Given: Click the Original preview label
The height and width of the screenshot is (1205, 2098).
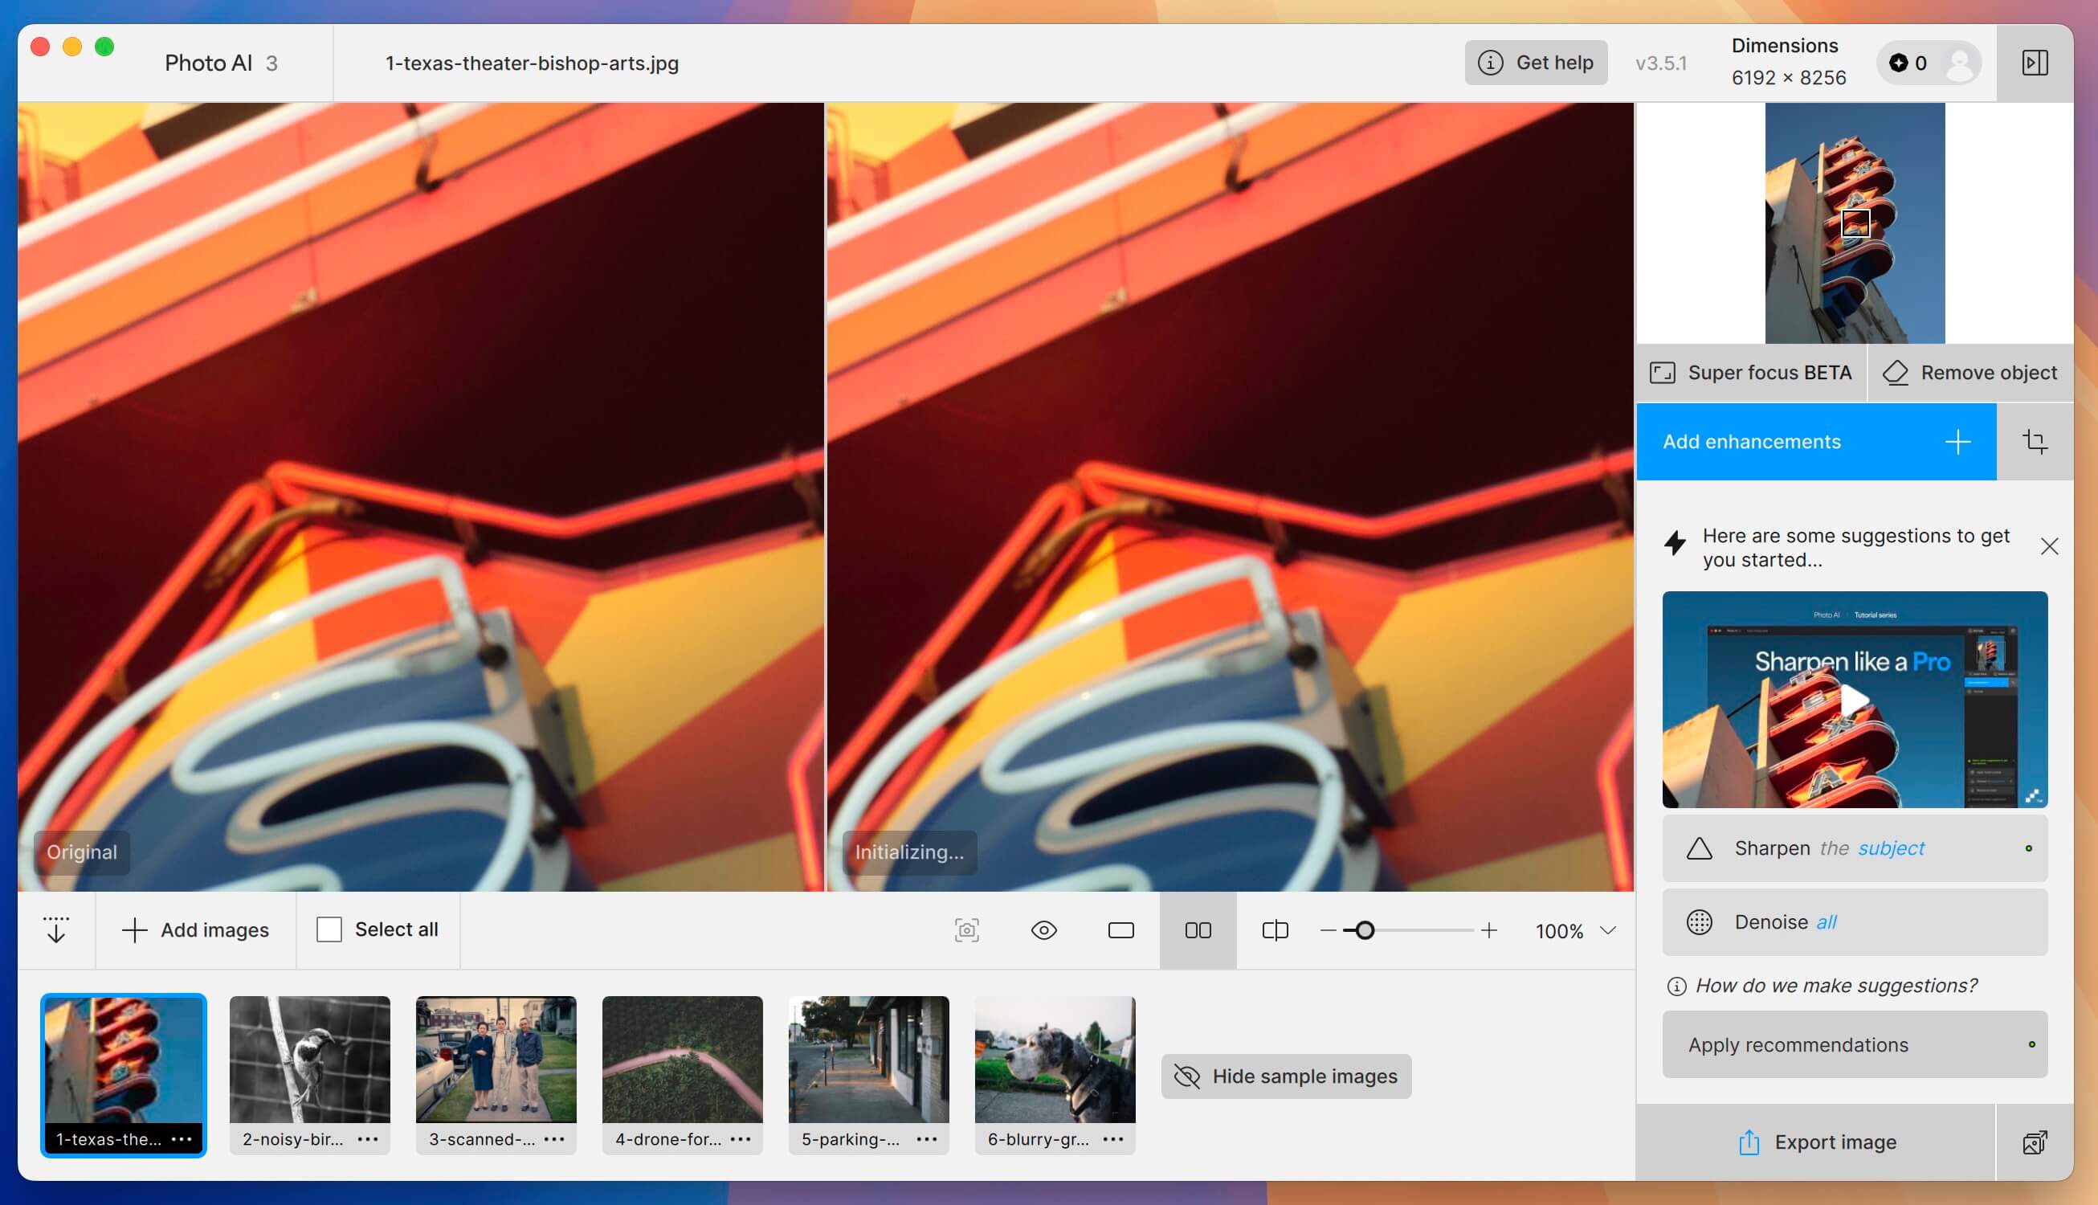Looking at the screenshot, I should (82, 852).
